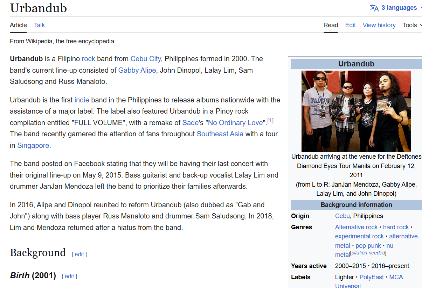Follow the rock link in intro
422x288 pixels.
pyautogui.click(x=89, y=59)
